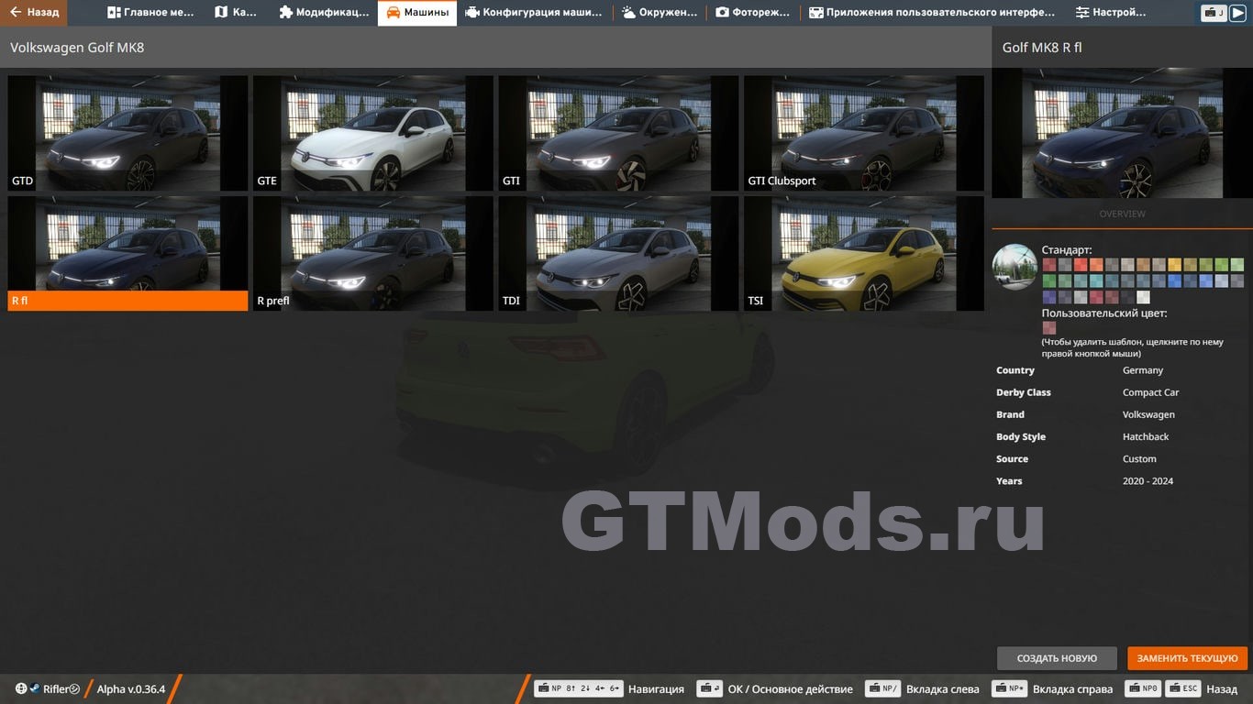1253x704 pixels.
Task: Pick the white standard color swatch
Action: 1143,297
